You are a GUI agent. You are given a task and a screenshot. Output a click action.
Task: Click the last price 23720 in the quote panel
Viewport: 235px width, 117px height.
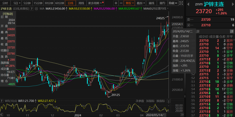(x=204, y=11)
